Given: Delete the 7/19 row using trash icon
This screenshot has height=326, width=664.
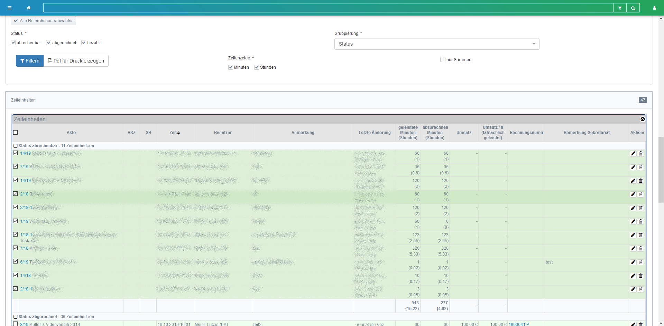Looking at the screenshot, I should 640,167.
